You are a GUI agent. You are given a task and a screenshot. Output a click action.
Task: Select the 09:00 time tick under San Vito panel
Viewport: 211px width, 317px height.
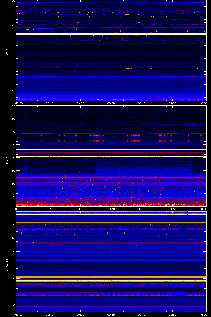(19, 103)
